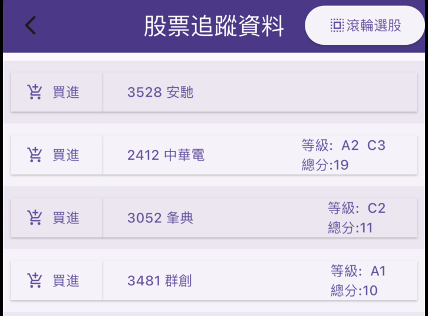Click cart icon for 3481 群創

35,281
